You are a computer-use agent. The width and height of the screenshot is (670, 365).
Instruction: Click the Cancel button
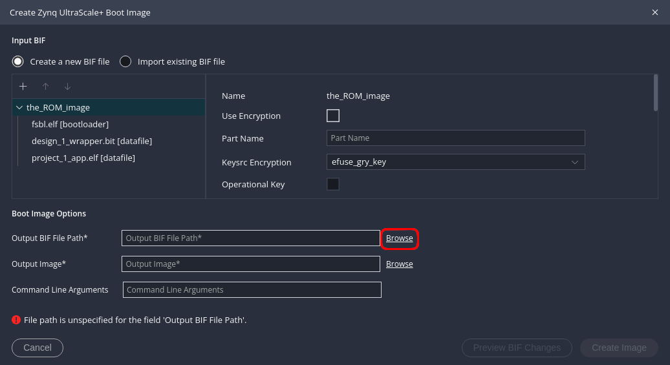pyautogui.click(x=38, y=348)
